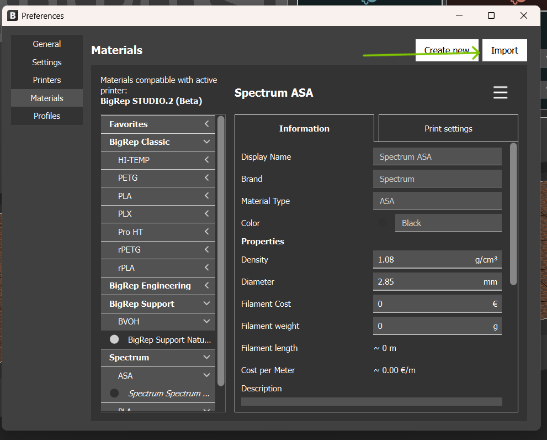Screen dimensions: 547x440
Task: Switch to the Information tab
Action: (304, 129)
